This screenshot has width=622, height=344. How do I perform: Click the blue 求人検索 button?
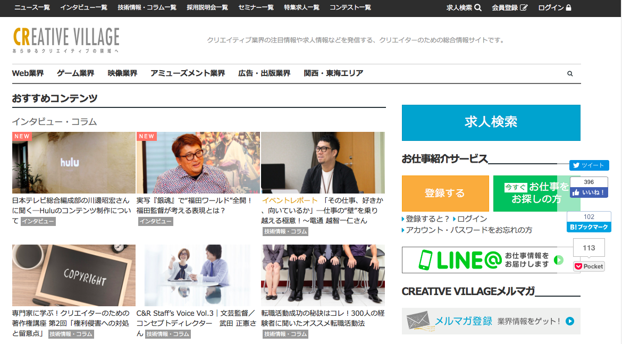coord(491,122)
